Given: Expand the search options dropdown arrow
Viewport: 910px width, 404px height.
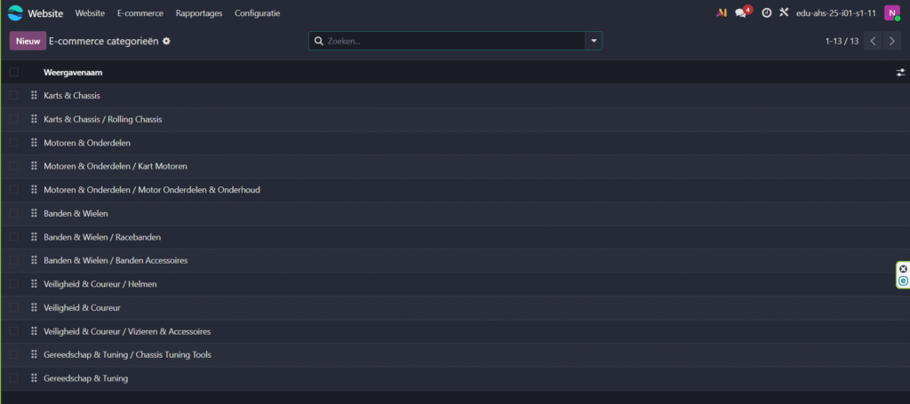Looking at the screenshot, I should pos(593,41).
